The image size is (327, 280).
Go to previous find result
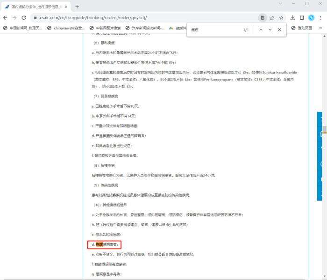[261, 29]
